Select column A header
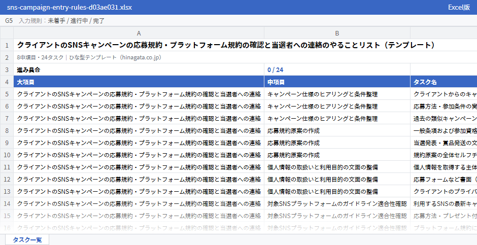Image resolution: width=477 pixels, height=245 pixels. (139, 33)
